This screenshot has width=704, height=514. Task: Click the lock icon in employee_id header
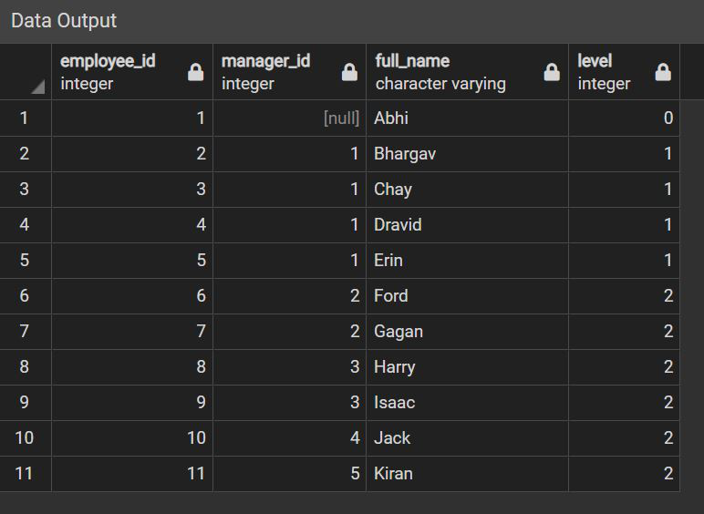tap(195, 73)
